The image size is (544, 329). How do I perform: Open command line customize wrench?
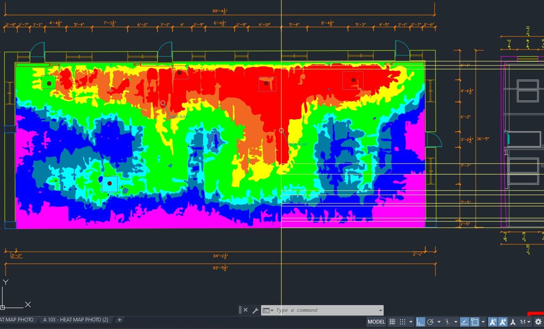click(255, 311)
